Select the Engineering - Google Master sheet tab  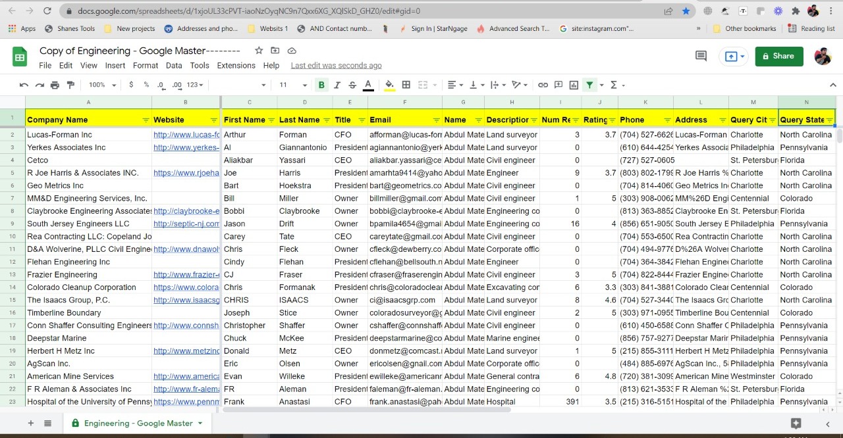(x=138, y=424)
